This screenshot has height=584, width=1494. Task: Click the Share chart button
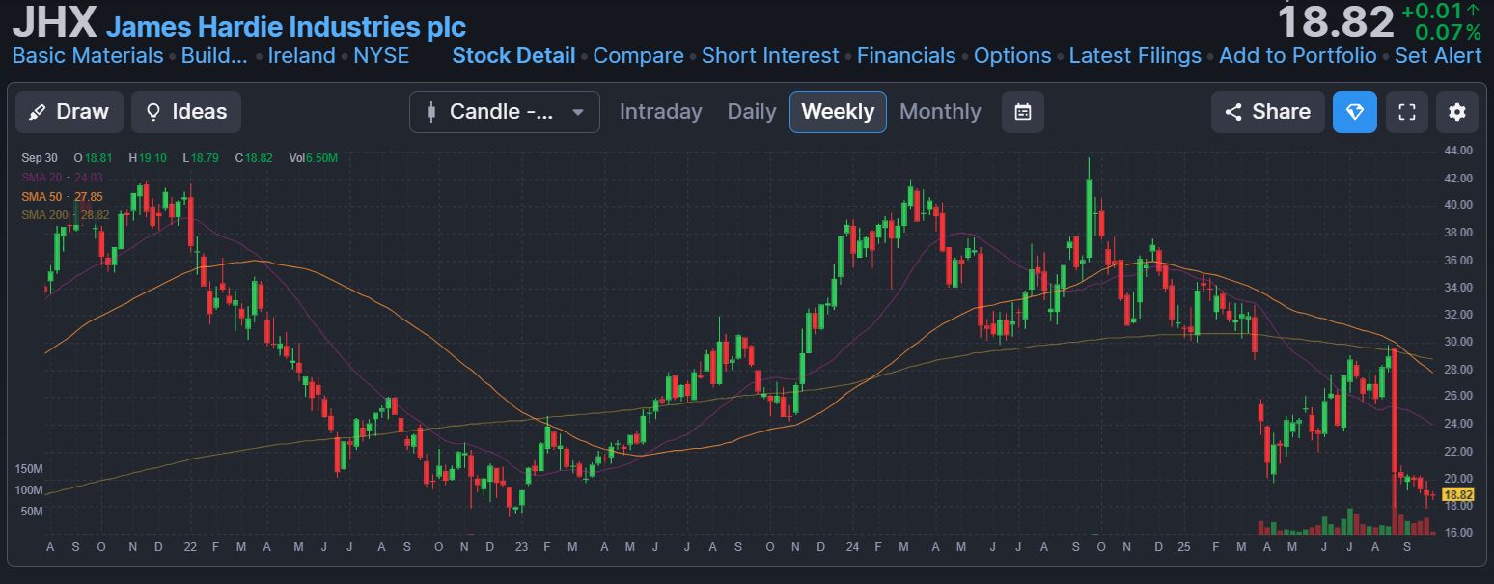1267,112
